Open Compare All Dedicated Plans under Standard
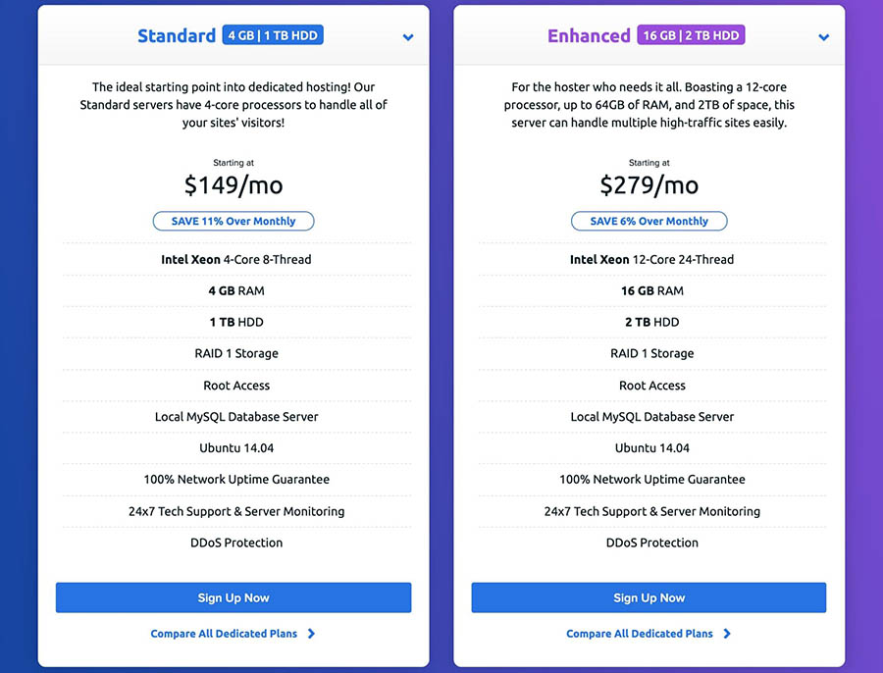The image size is (883, 673). pyautogui.click(x=224, y=634)
